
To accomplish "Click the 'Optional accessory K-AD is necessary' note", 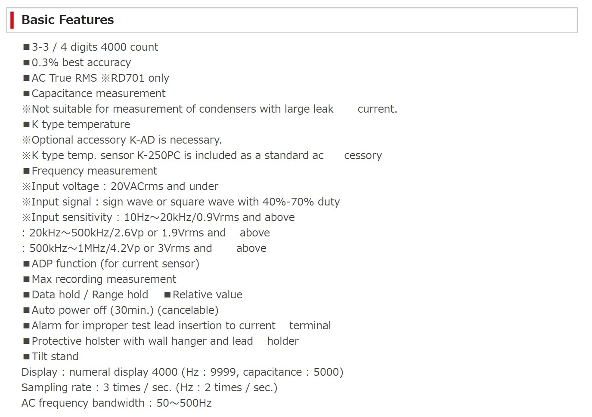I will click(122, 140).
